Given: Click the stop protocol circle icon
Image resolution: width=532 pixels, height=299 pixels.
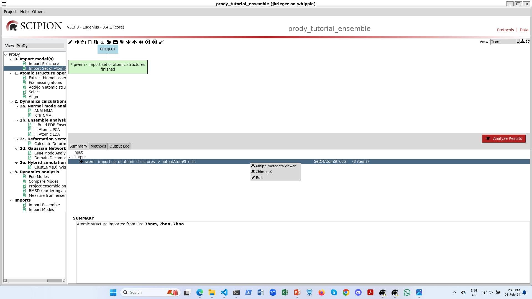Looking at the screenshot, I should pos(155,42).
